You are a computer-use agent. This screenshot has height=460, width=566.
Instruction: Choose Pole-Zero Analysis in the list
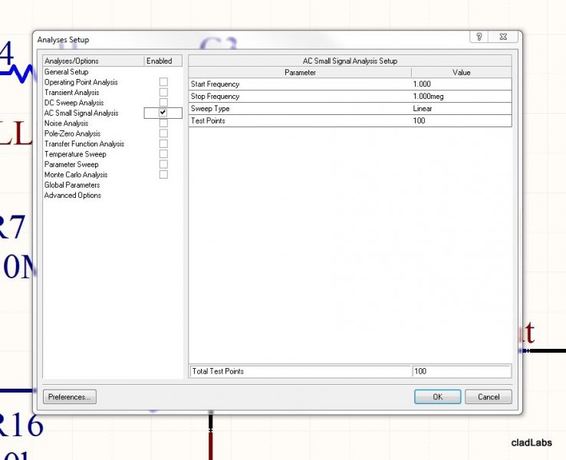click(x=73, y=133)
